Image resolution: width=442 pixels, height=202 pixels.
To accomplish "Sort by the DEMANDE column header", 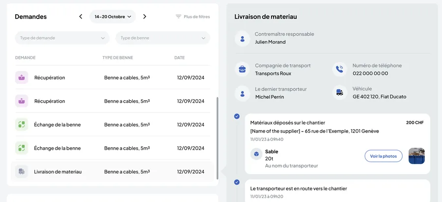I will coord(26,58).
